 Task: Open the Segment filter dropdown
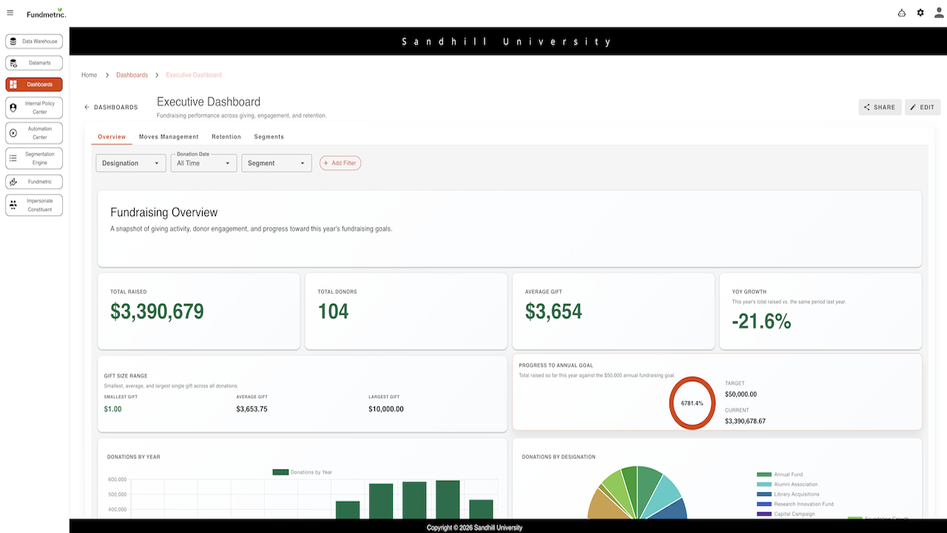(277, 163)
